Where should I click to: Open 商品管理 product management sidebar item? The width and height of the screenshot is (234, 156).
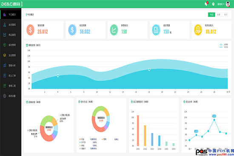click(11, 35)
